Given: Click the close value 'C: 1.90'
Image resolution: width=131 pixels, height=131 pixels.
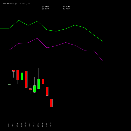Looking at the screenshot, I should [45, 7].
